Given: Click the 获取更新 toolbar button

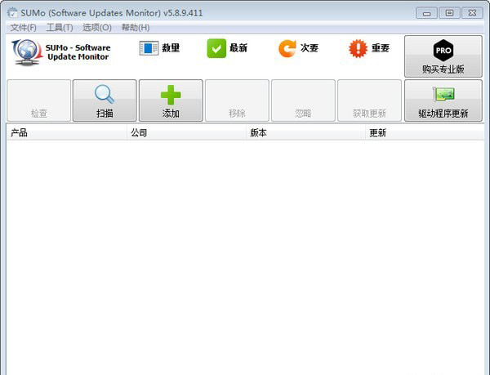Looking at the screenshot, I should (370, 100).
